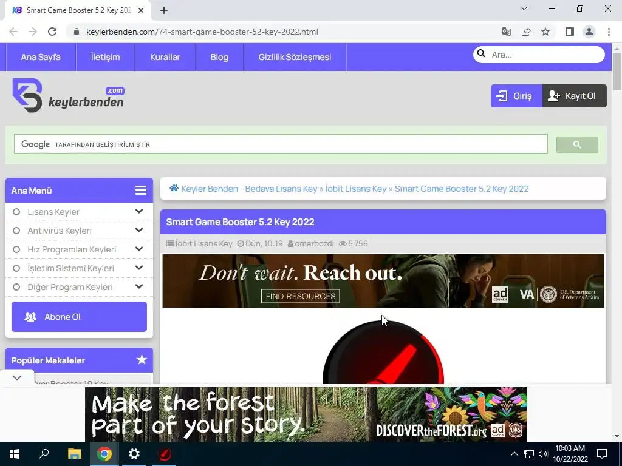
Task: Click the padlock site info icon
Action: tap(77, 32)
